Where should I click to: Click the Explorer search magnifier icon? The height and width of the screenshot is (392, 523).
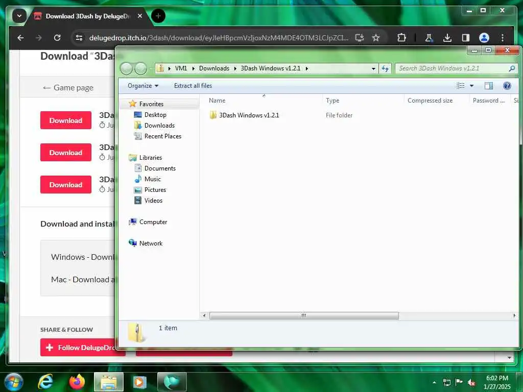coord(512,68)
